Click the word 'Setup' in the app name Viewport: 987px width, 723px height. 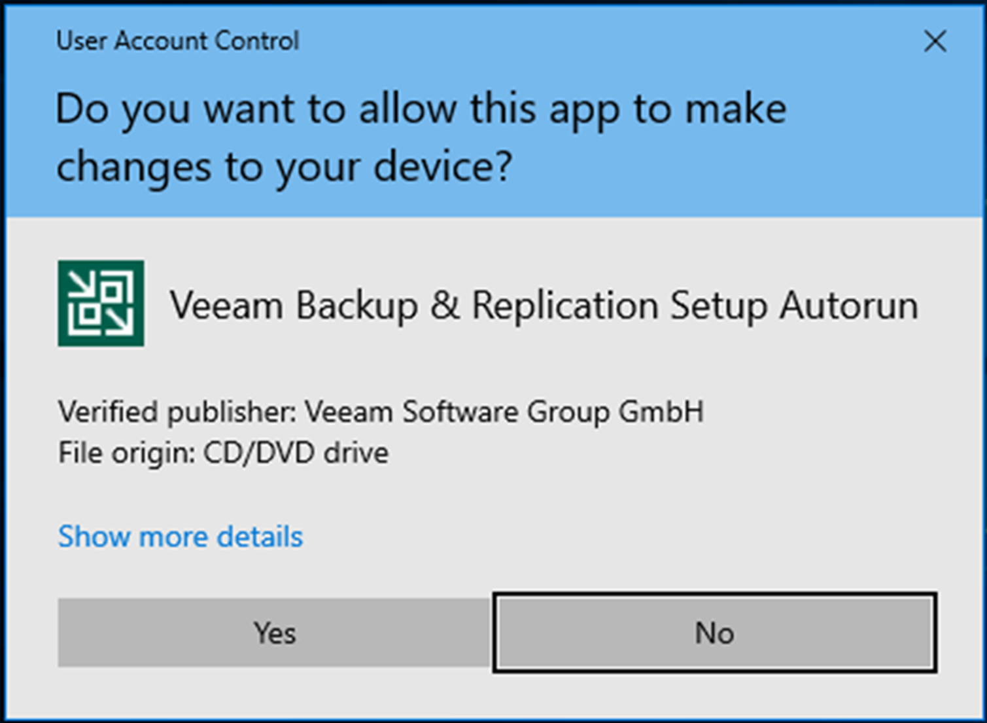tap(718, 306)
